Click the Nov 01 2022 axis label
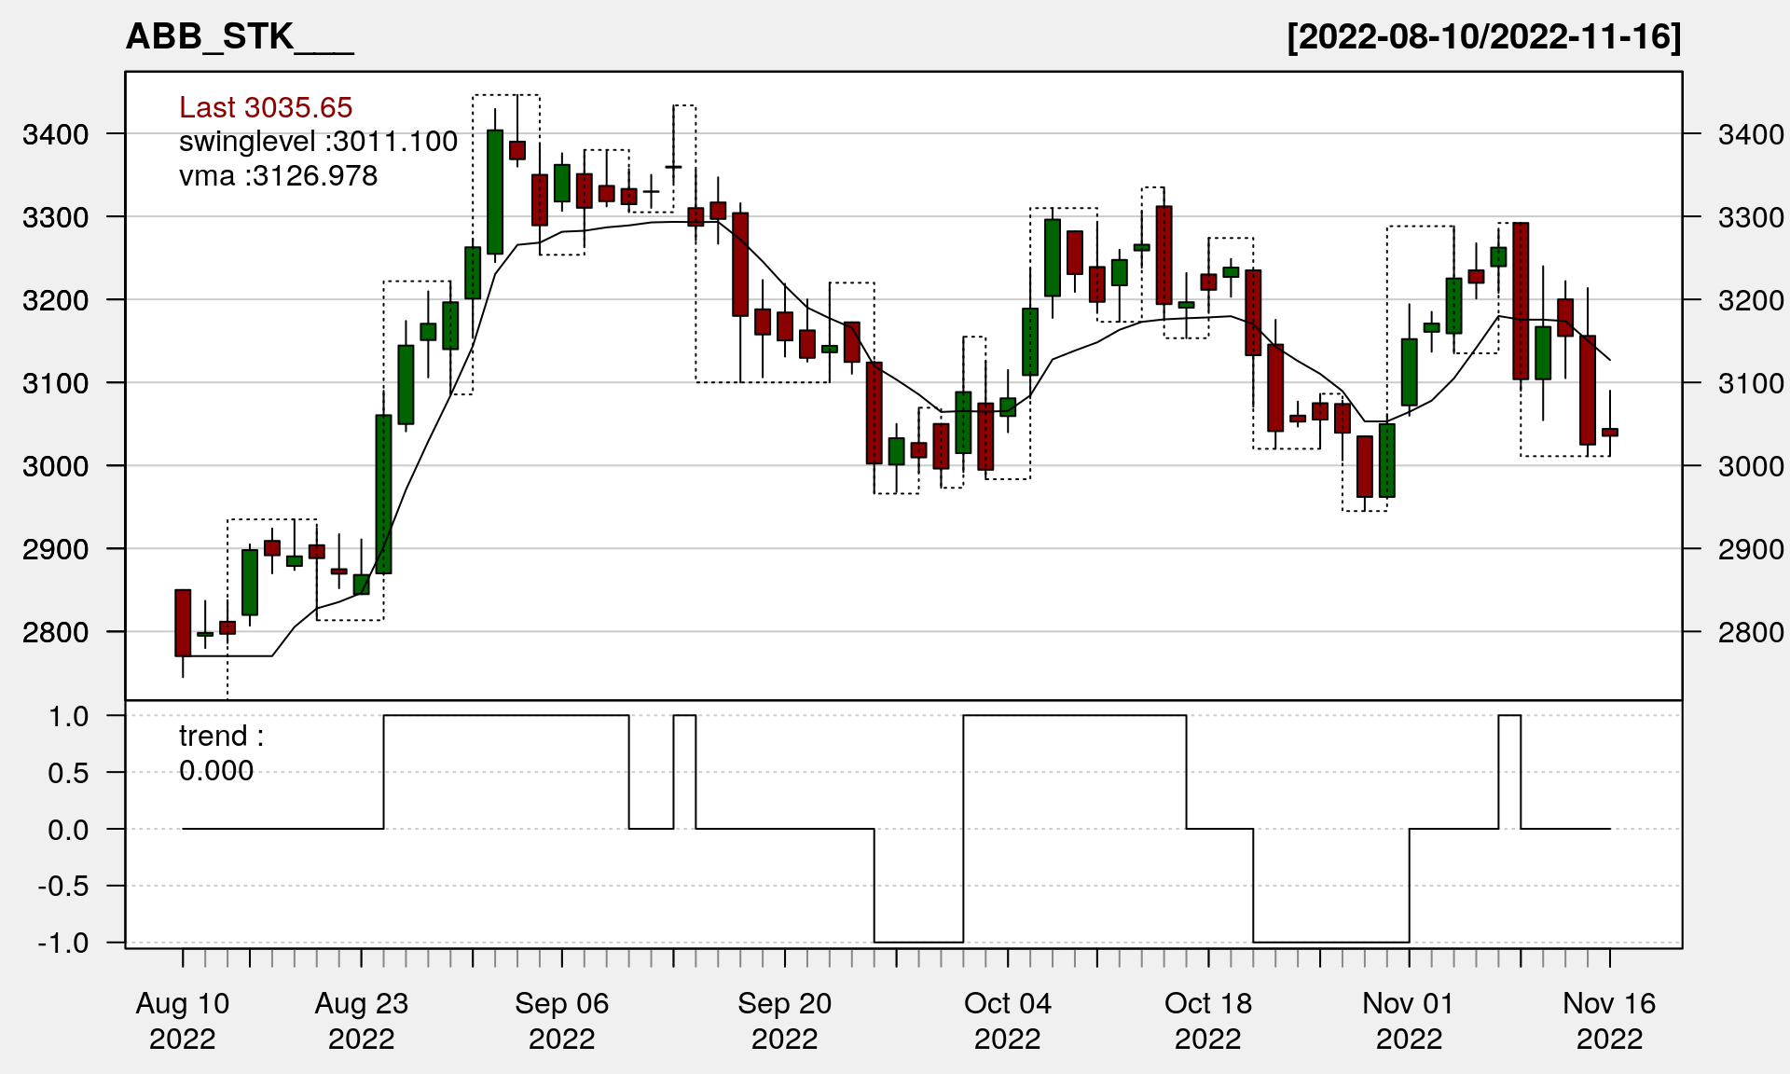Screen dimensions: 1790x1074 [1409, 1021]
